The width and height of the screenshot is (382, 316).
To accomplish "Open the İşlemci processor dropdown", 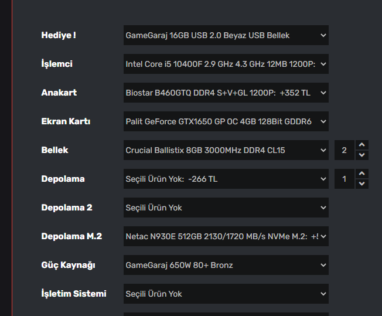I will pyautogui.click(x=226, y=64).
